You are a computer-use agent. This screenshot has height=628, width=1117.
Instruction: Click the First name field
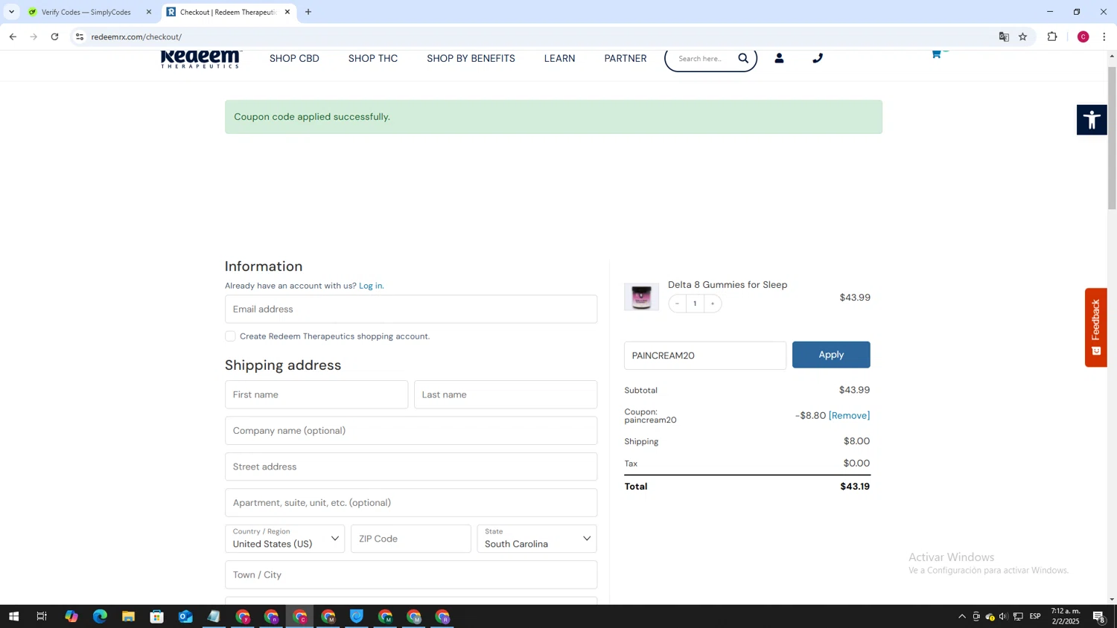pyautogui.click(x=316, y=394)
